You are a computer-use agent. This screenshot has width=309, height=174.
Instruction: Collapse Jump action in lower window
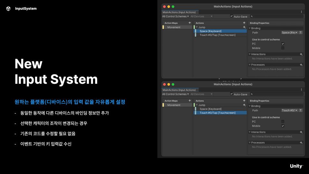[197, 105]
